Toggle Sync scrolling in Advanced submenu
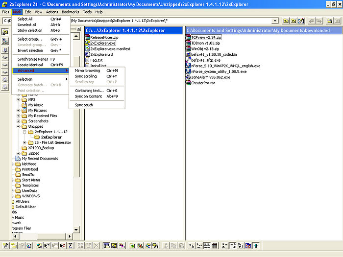Image resolution: width=343 pixels, height=257 pixels. tap(97, 76)
